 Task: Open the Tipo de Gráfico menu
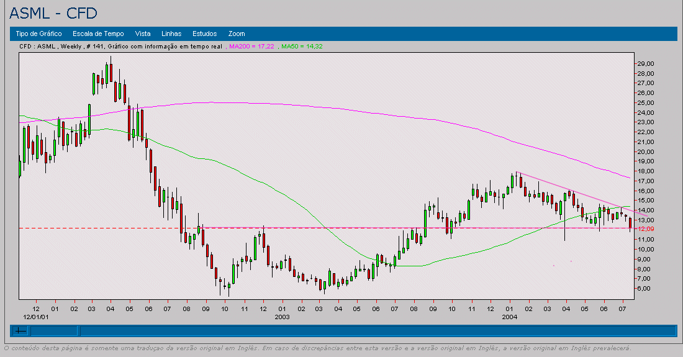click(38, 34)
